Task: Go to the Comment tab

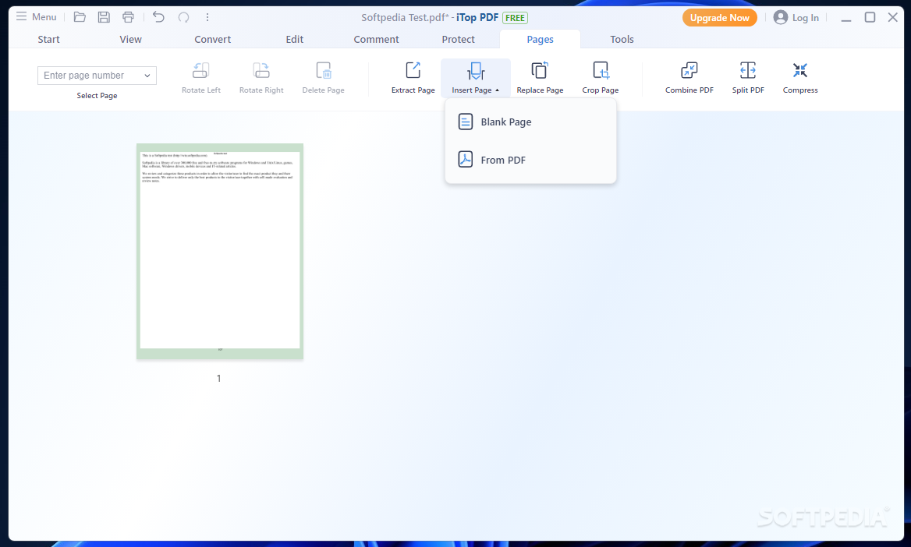Action: click(377, 39)
